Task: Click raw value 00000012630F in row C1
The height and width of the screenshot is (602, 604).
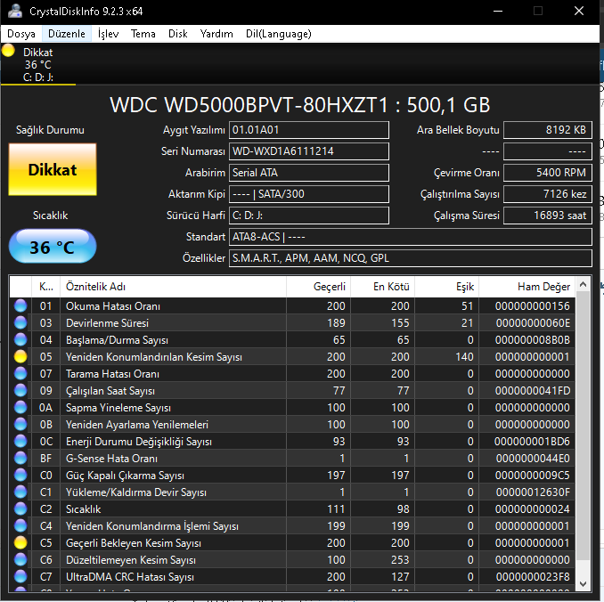Action: (x=533, y=492)
